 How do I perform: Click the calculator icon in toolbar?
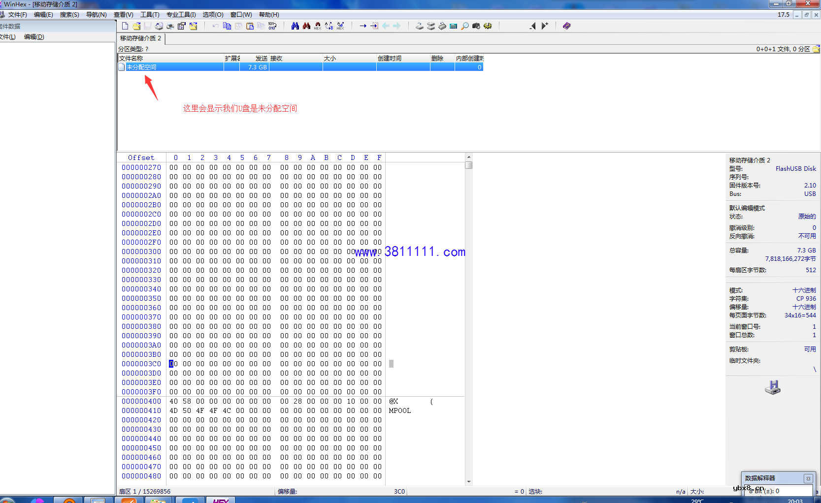click(454, 26)
